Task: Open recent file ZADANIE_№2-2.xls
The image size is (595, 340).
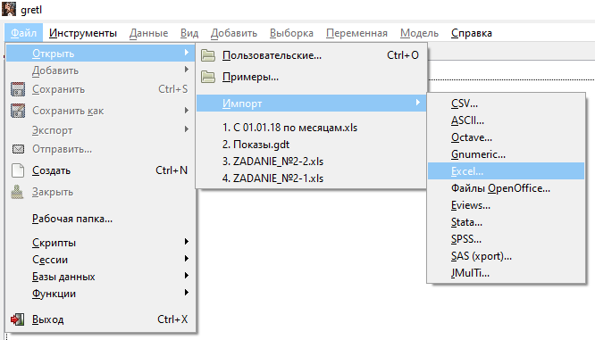Action: 312,162
